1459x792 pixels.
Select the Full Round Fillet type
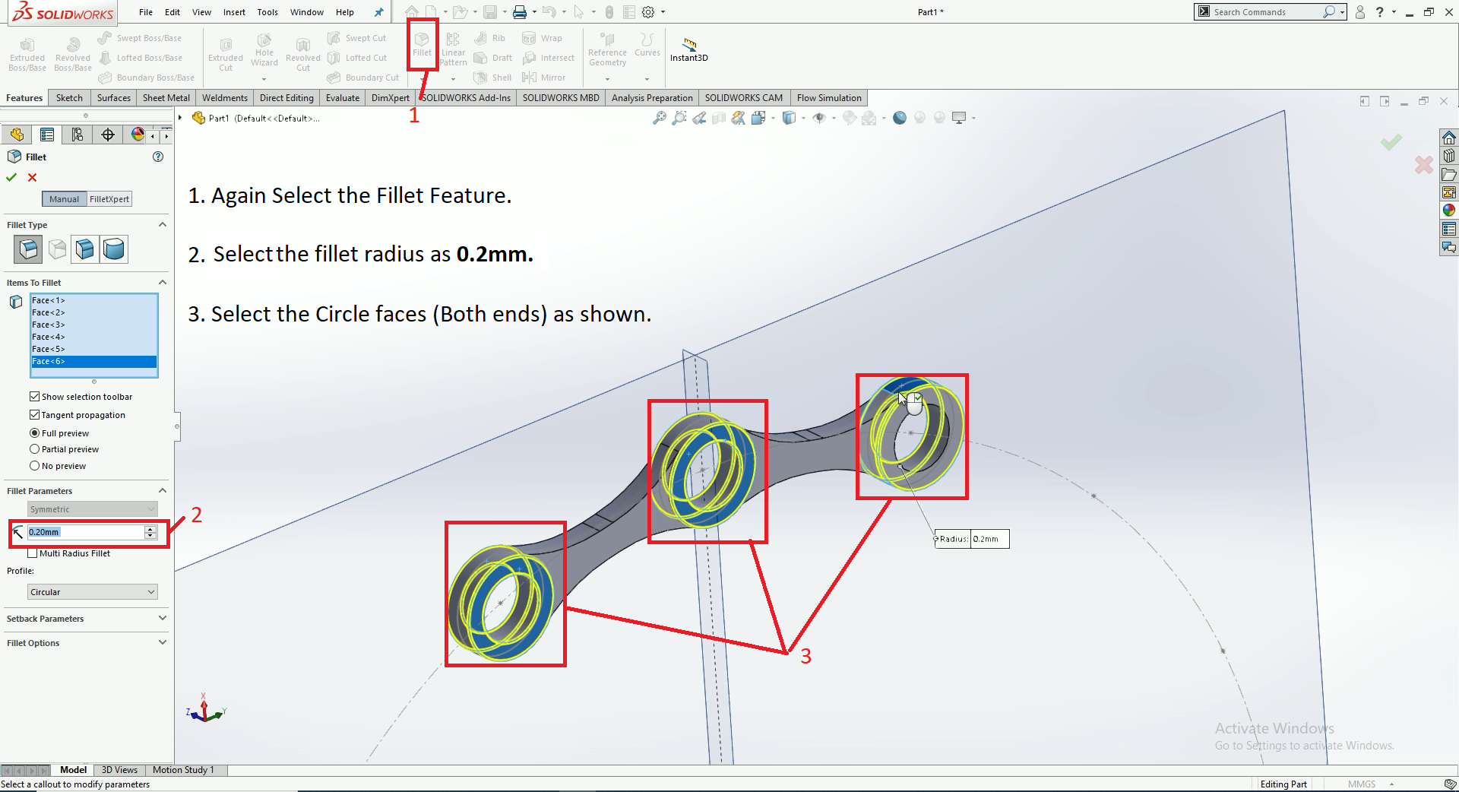click(114, 249)
